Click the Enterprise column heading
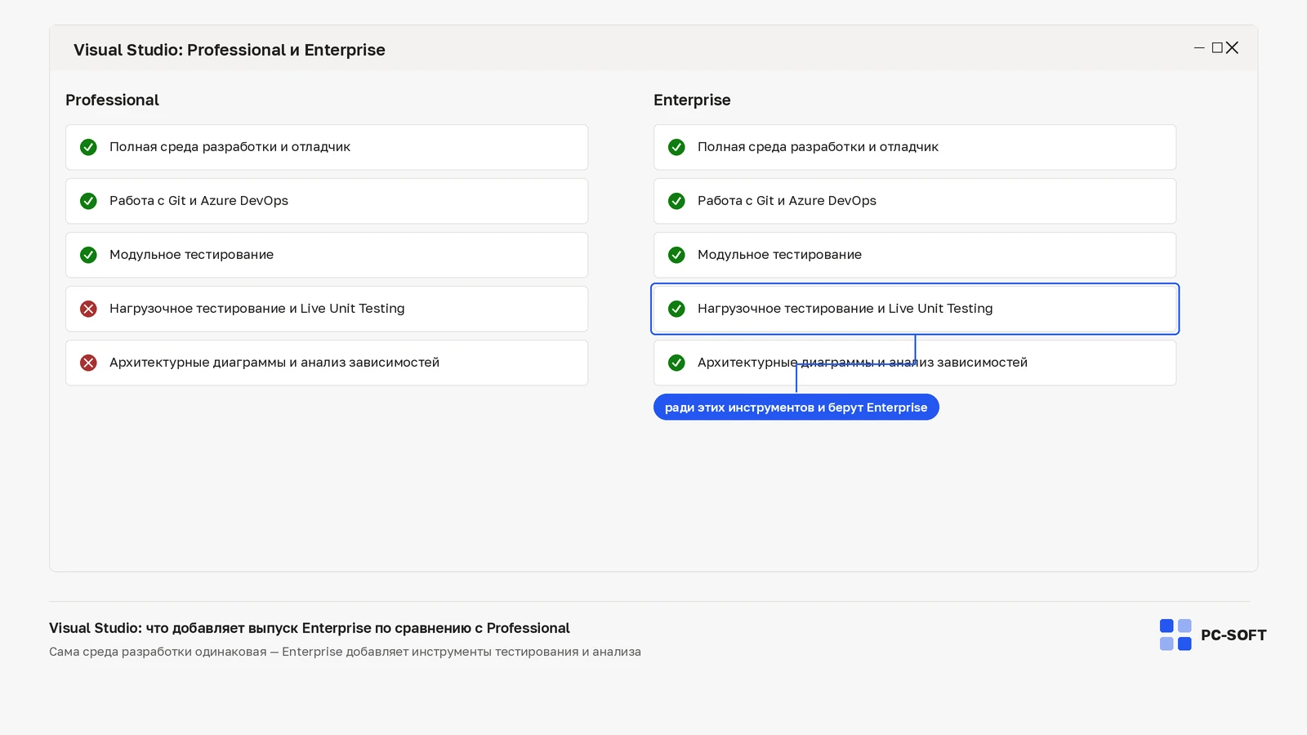This screenshot has height=735, width=1307. 692,100
